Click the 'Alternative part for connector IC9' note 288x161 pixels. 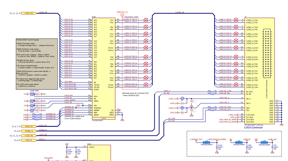[135, 93]
